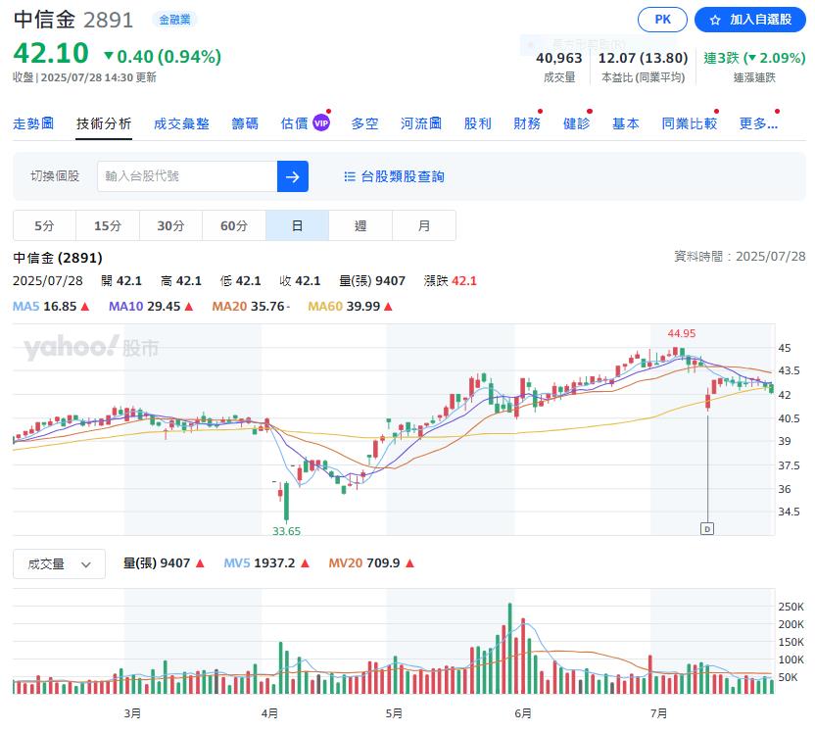Click the MV5 volume legend label
The width and height of the screenshot is (815, 732).
(237, 563)
